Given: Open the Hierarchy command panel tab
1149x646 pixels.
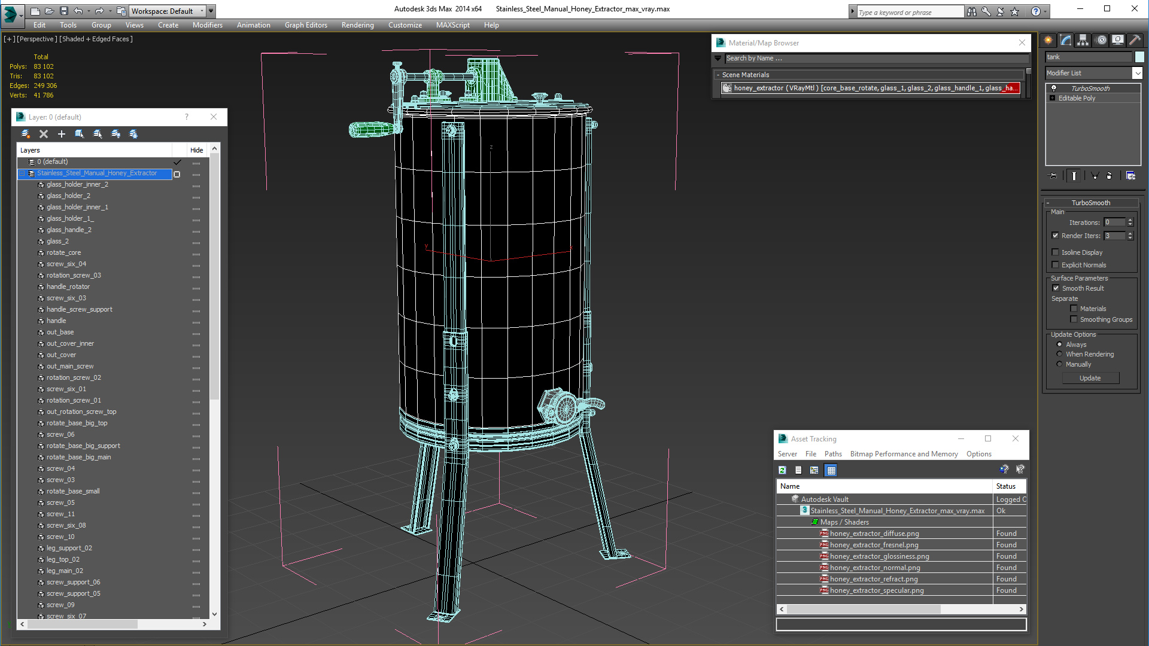Looking at the screenshot, I should (1083, 40).
